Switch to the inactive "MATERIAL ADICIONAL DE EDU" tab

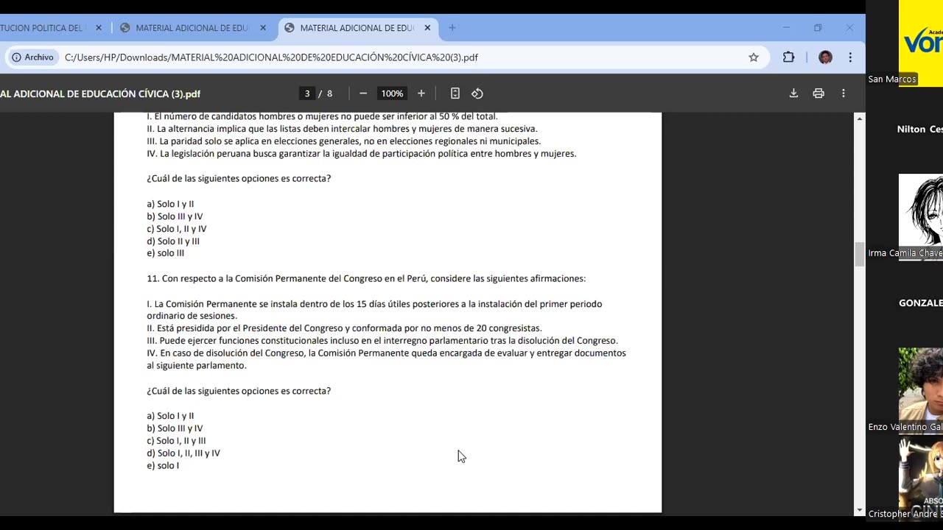[193, 28]
